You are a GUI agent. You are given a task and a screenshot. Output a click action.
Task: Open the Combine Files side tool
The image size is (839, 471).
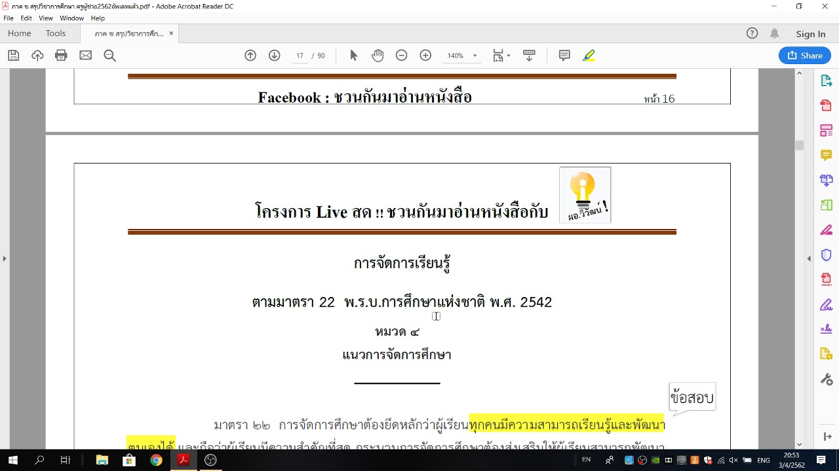pyautogui.click(x=826, y=180)
